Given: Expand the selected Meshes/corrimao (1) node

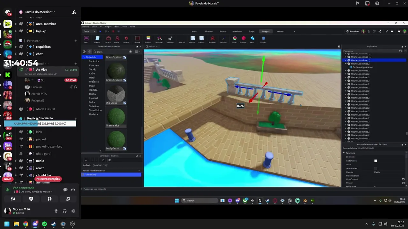Looking at the screenshot, I should pos(346,60).
